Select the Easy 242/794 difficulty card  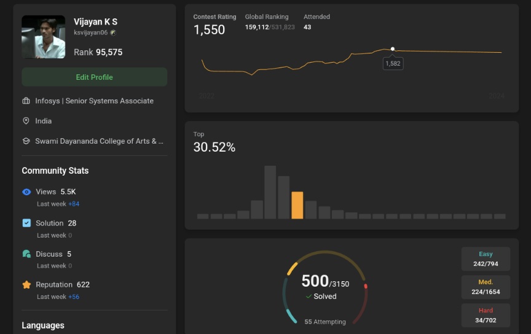coord(486,259)
